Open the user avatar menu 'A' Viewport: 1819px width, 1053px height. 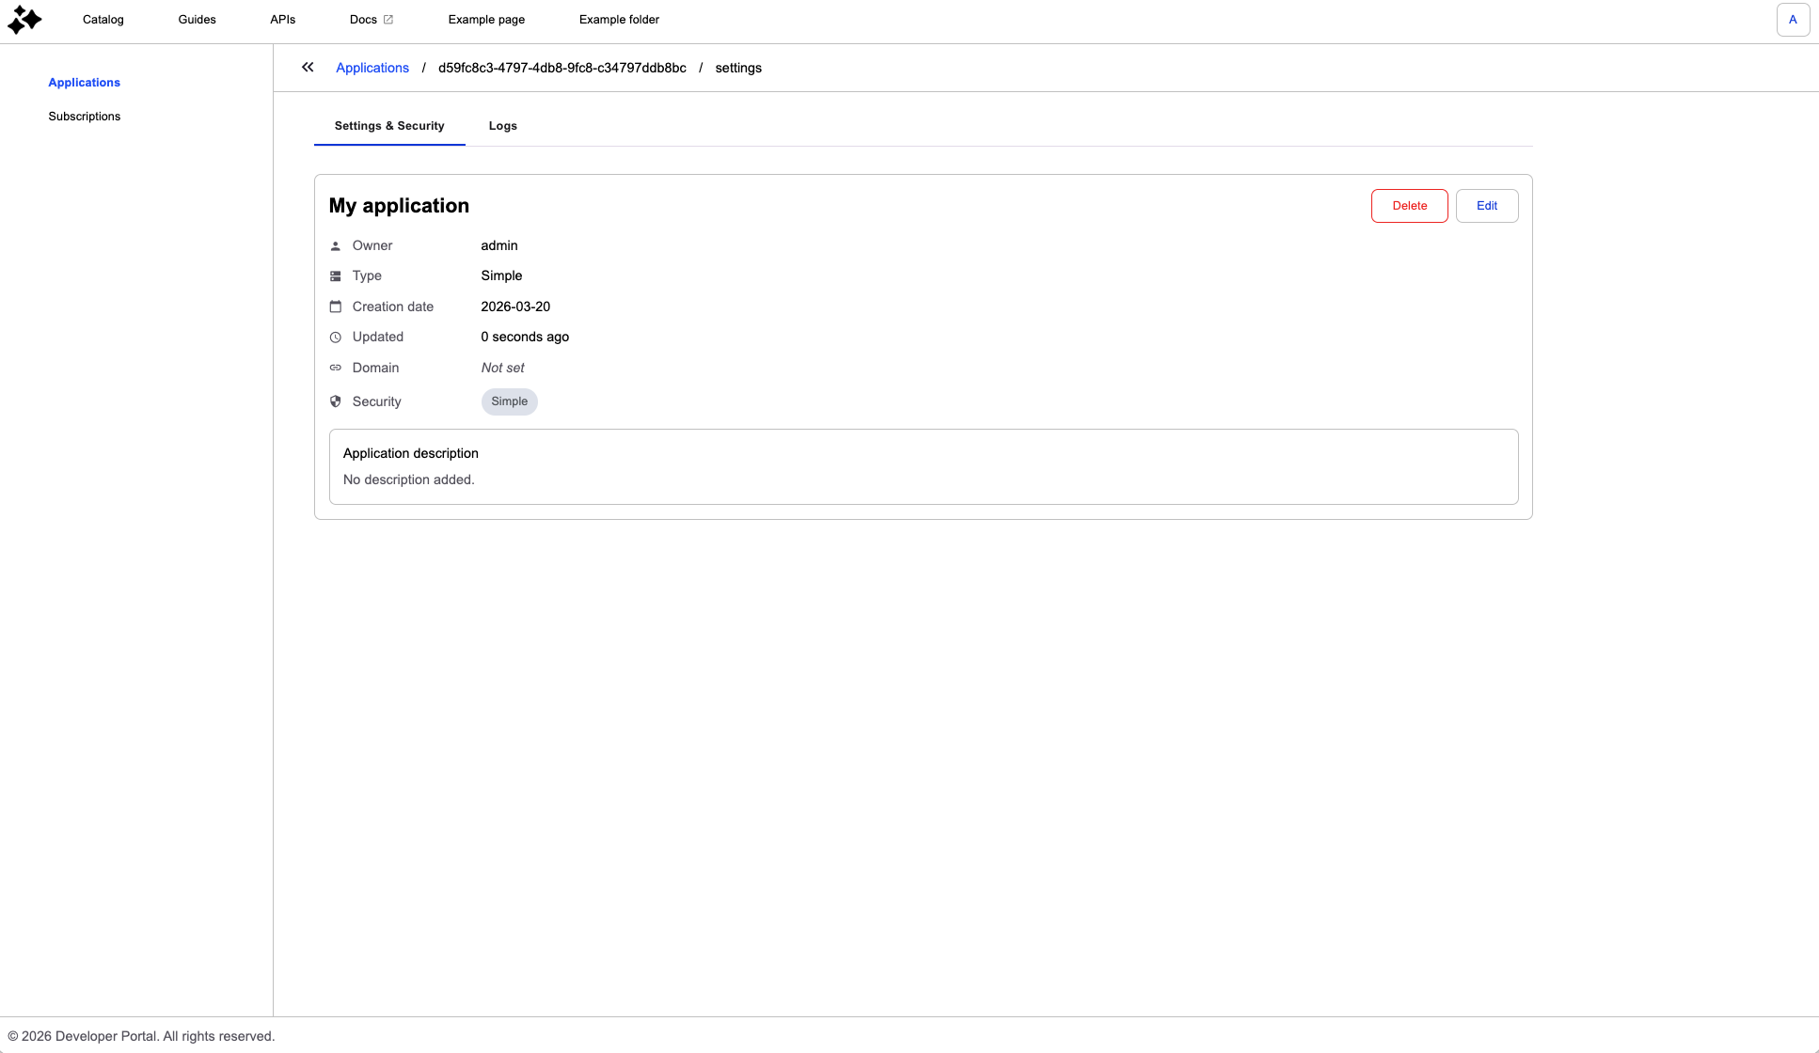pyautogui.click(x=1793, y=20)
